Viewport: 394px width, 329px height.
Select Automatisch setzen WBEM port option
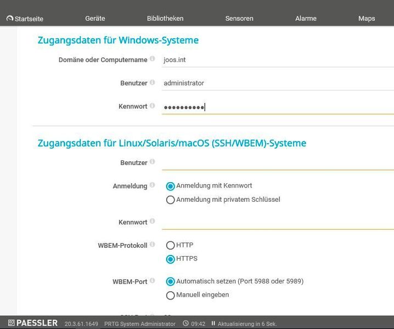click(170, 282)
